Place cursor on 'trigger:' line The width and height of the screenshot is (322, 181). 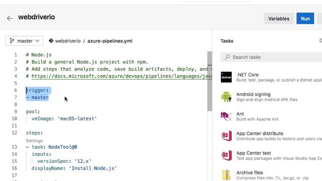[x=37, y=90]
